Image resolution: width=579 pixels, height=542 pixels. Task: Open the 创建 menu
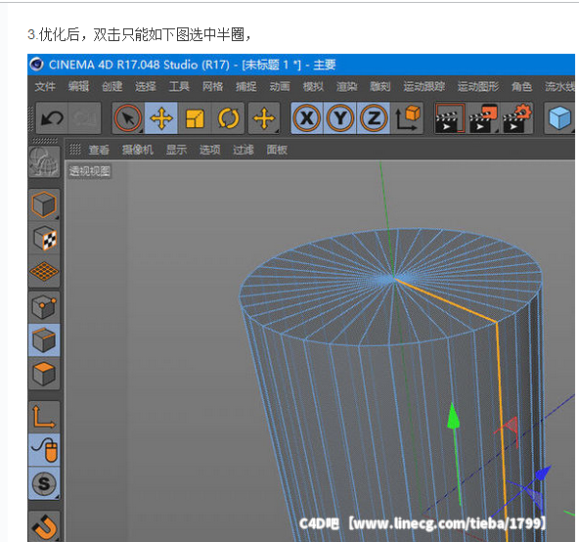pyautogui.click(x=112, y=86)
